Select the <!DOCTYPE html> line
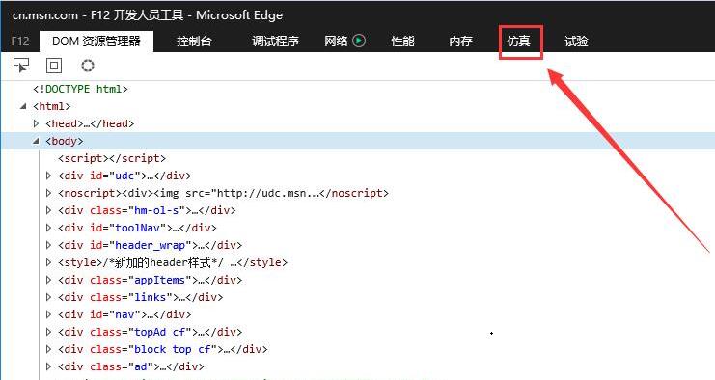The height and width of the screenshot is (380, 715). (x=80, y=89)
